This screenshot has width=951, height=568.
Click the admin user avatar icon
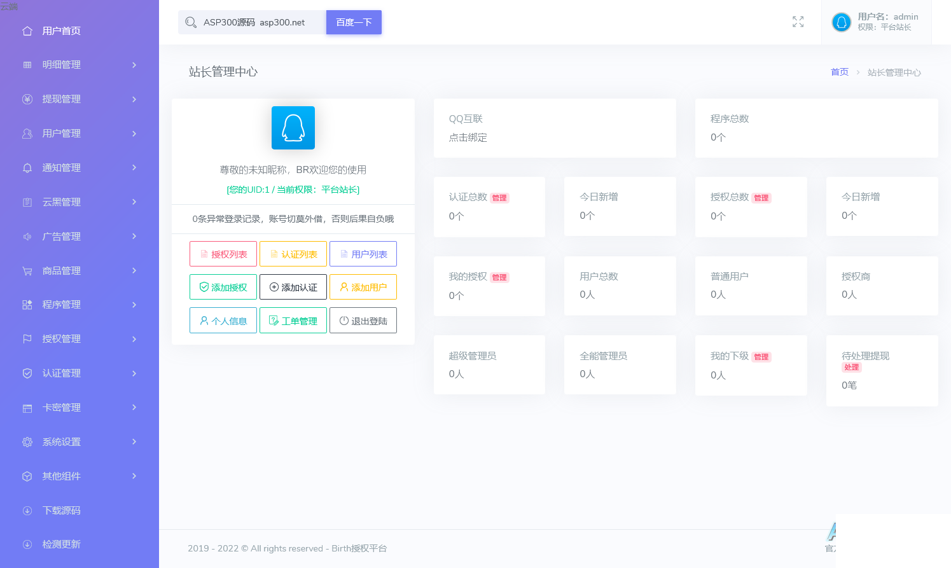(841, 22)
